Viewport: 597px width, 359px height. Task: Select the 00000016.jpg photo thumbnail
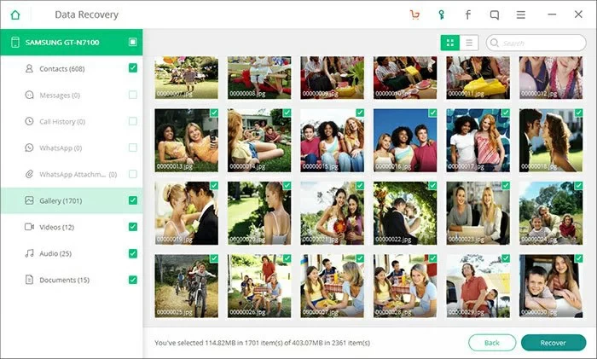(405, 141)
